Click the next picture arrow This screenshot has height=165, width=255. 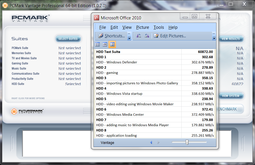pos(159,142)
